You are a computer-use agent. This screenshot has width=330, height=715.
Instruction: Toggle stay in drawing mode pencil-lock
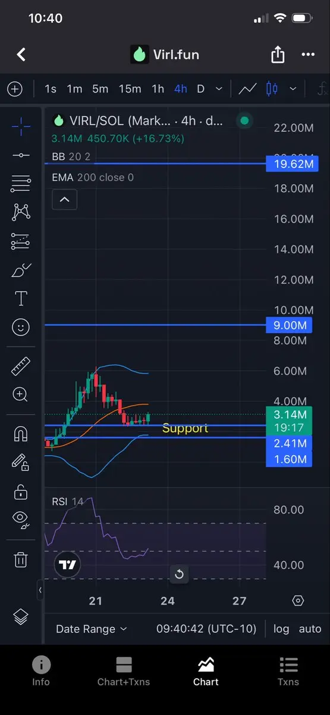[x=21, y=462]
